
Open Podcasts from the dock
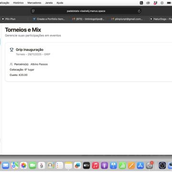pyautogui.click(x=105, y=165)
